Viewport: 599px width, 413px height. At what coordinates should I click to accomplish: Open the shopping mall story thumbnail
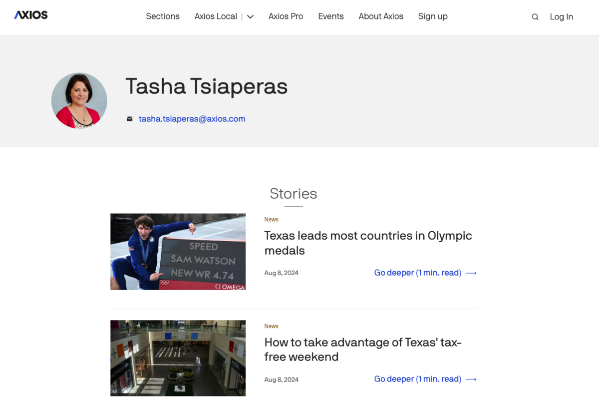[178, 358]
